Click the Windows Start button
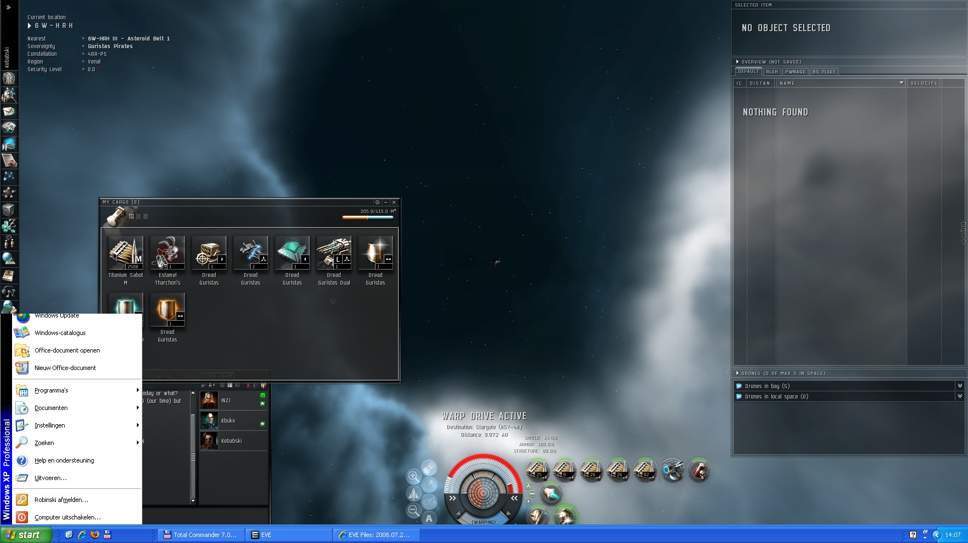Image resolution: width=968 pixels, height=543 pixels. tap(26, 535)
